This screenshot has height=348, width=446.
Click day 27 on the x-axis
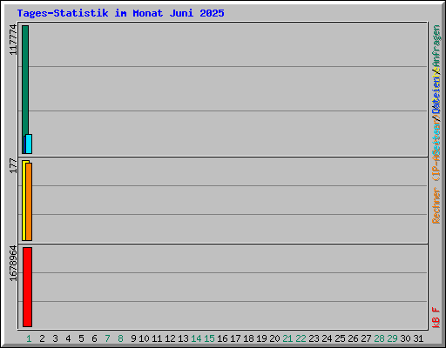[x=366, y=338]
